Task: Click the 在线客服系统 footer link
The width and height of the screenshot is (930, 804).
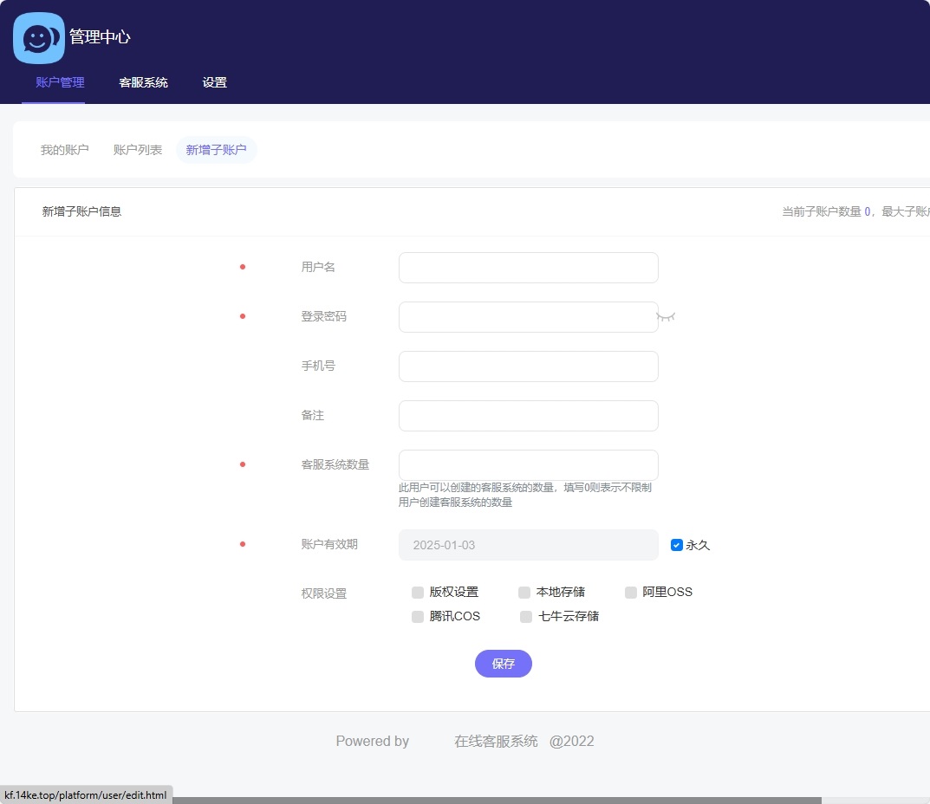Action: 496,741
